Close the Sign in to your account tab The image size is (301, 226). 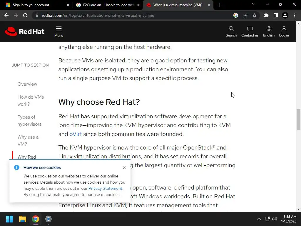[x=68, y=5]
